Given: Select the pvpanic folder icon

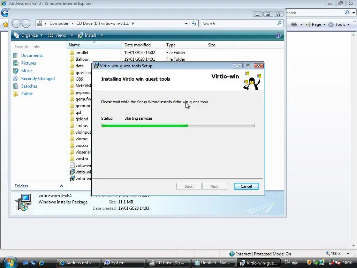Looking at the screenshot, I should pos(72,92).
